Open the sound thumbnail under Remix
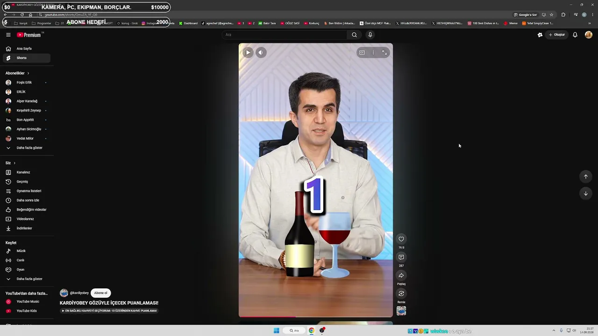The image size is (598, 336). (x=401, y=311)
